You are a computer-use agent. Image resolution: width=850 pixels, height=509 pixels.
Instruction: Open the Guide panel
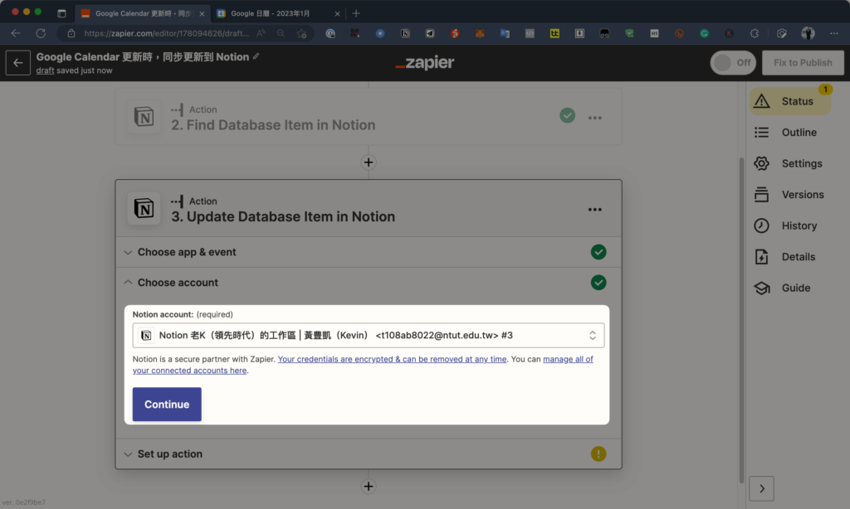pos(790,288)
